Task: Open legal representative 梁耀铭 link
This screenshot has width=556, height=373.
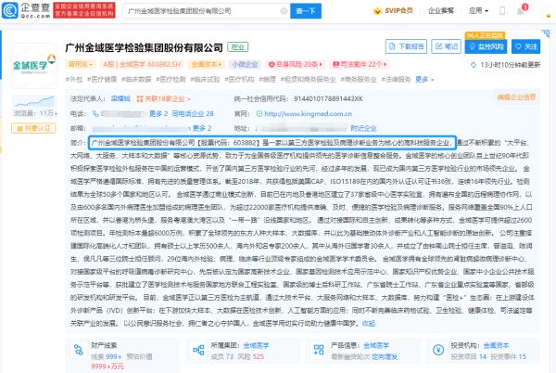Action: [x=120, y=98]
